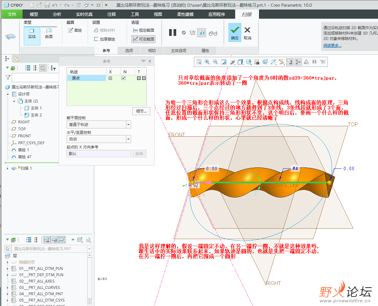Click the Sketch (草绘) section button
This screenshot has width=378, height=306.
click(75, 30)
